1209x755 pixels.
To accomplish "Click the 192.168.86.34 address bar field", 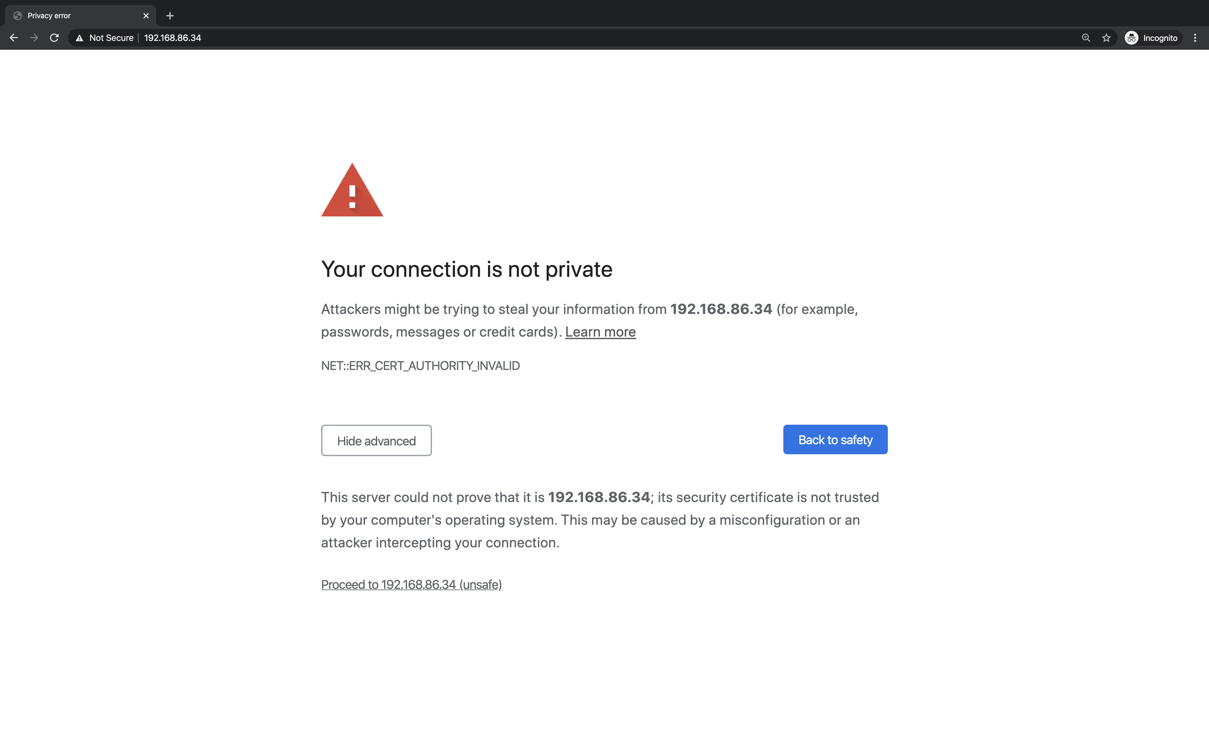I will point(599,38).
